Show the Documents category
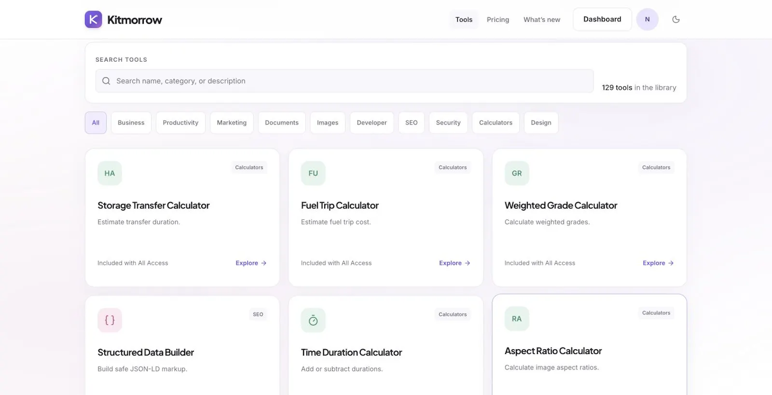The width and height of the screenshot is (772, 395). [282, 123]
